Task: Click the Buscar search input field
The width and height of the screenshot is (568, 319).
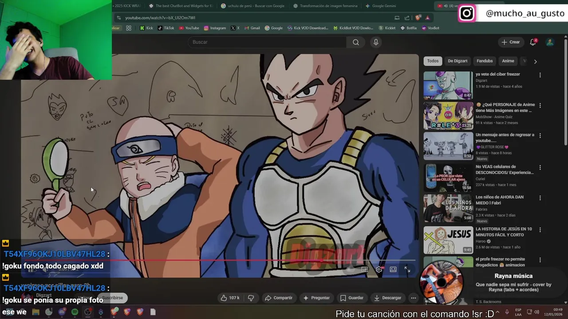Action: click(268, 42)
